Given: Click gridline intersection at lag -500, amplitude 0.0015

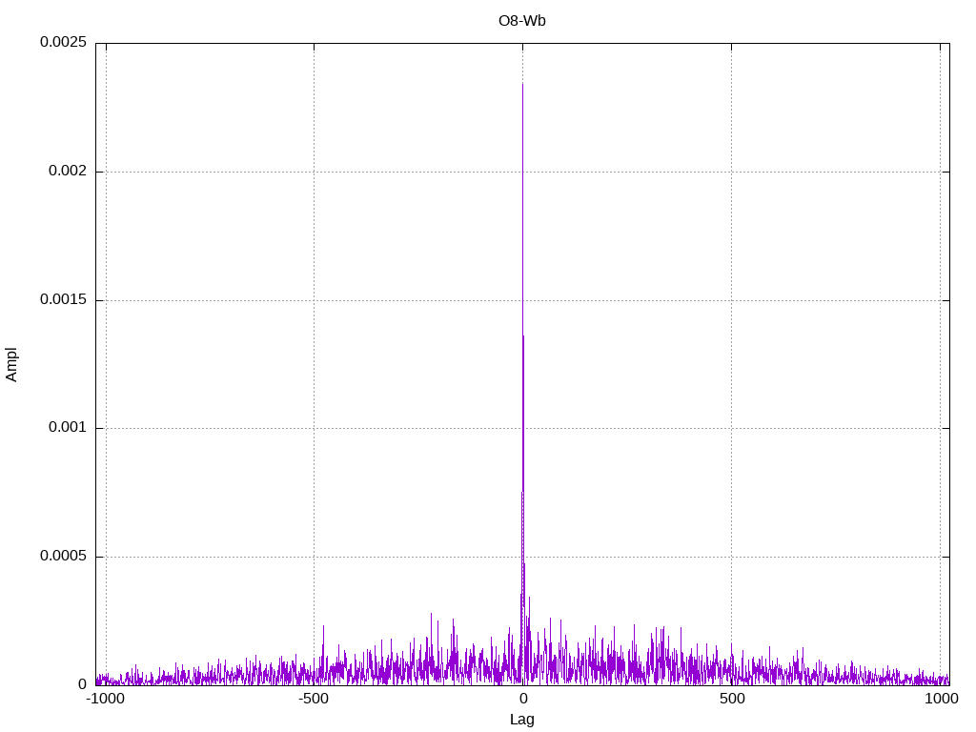Looking at the screenshot, I should [314, 300].
